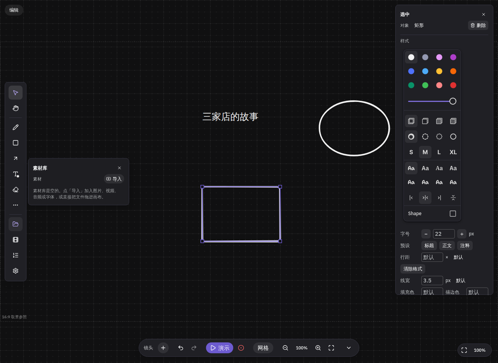Select the arrow tool
Screen dimensions: 498x363
click(x=16, y=158)
